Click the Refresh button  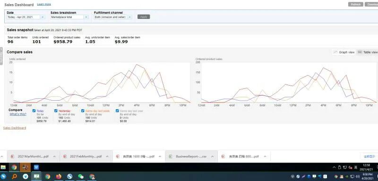[x=356, y=4]
